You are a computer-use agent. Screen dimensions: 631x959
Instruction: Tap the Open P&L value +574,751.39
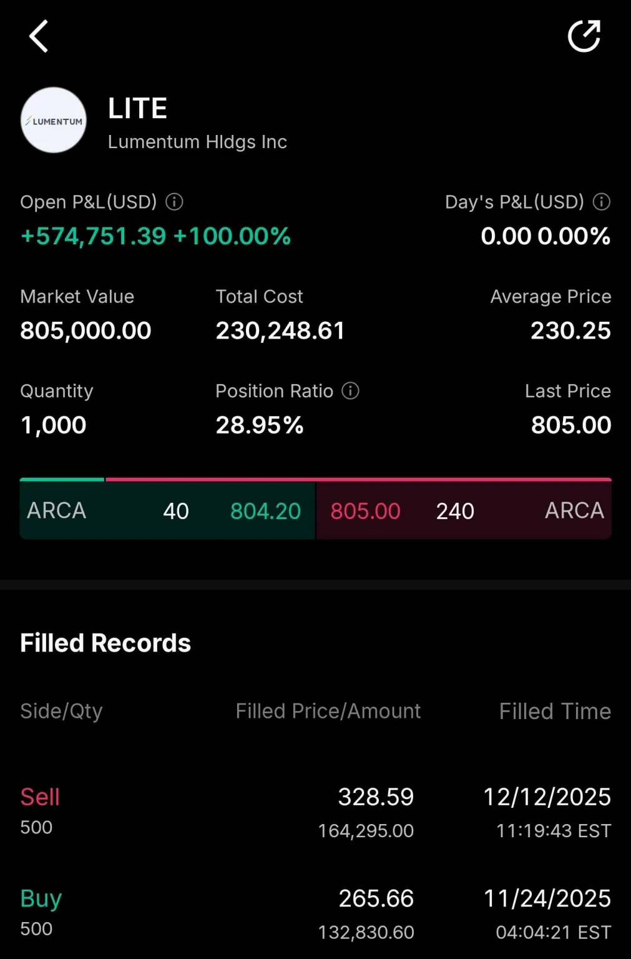point(94,236)
